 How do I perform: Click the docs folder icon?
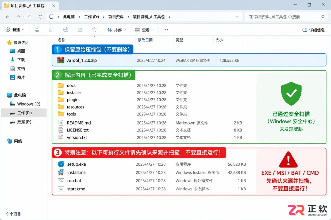tap(61, 85)
